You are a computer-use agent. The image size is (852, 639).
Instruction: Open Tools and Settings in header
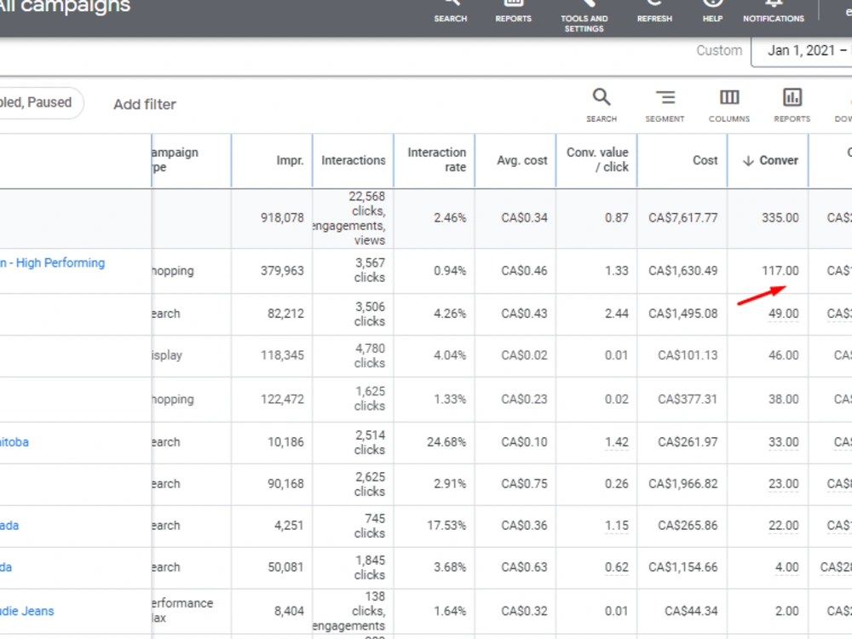[584, 16]
